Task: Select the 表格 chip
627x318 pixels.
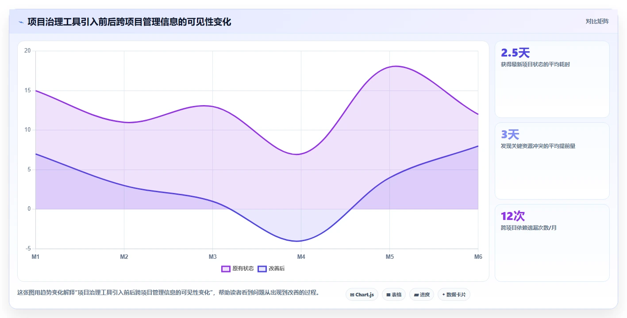Action: (x=394, y=295)
